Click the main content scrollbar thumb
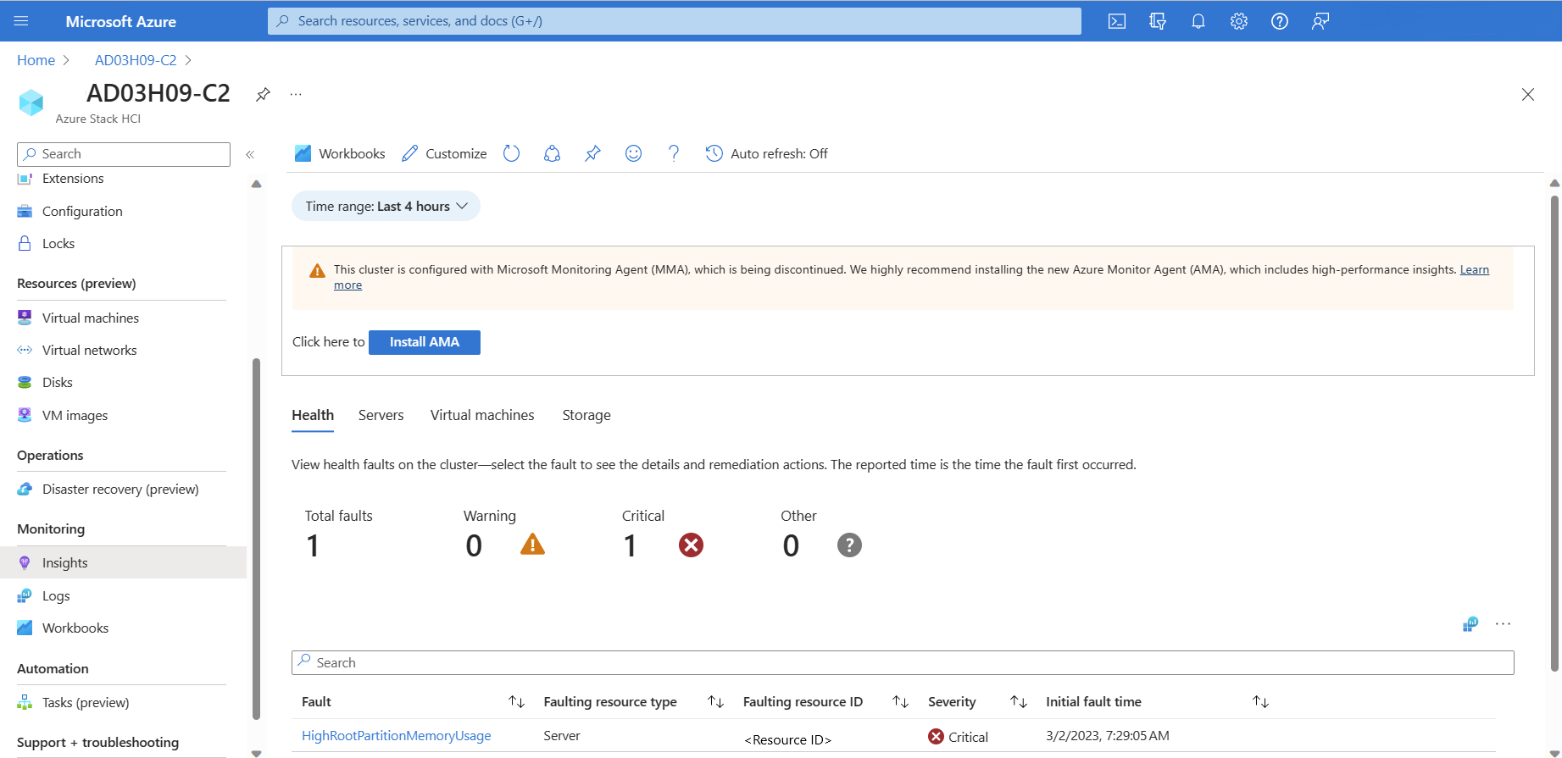 [x=1554, y=434]
